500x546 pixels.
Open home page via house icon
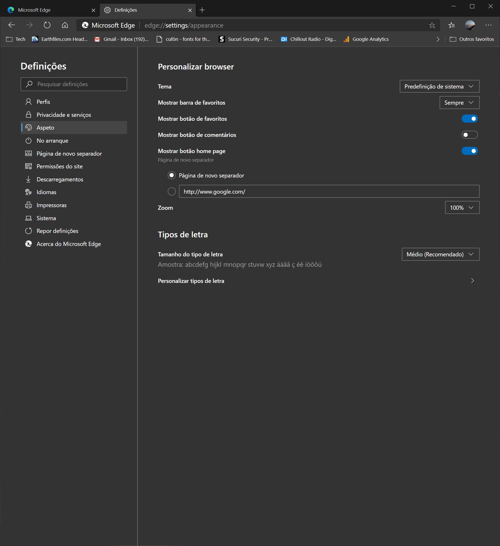[x=65, y=25]
